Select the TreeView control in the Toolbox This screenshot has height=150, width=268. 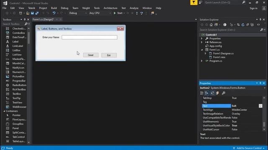[17, 102]
